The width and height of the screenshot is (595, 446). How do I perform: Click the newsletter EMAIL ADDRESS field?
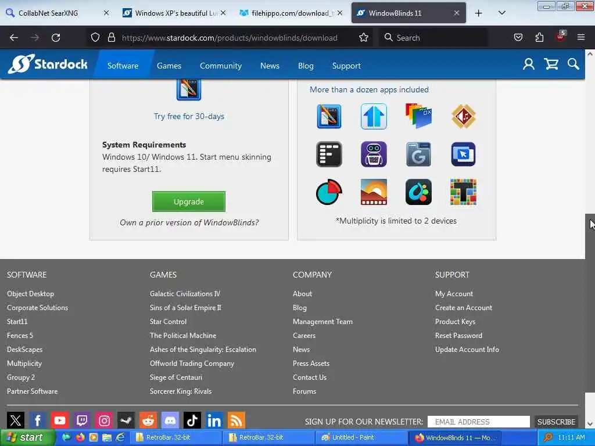point(479,422)
